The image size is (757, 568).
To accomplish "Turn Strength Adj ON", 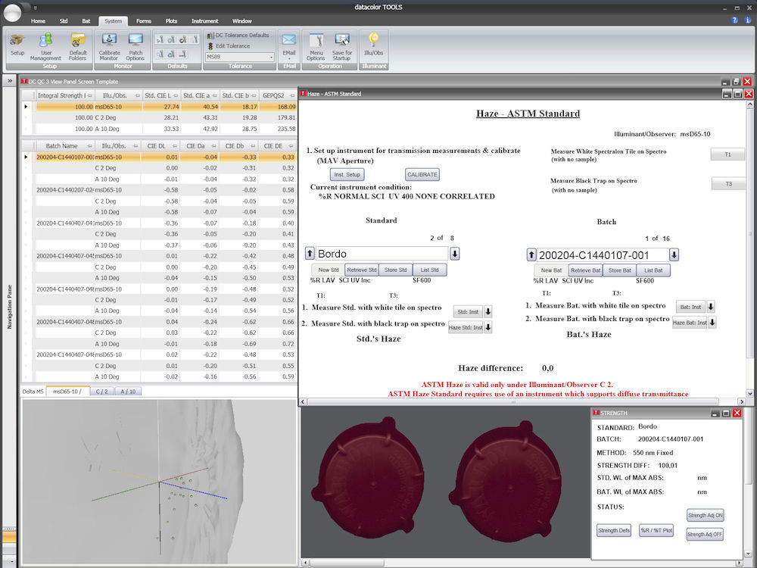I will 705,515.
